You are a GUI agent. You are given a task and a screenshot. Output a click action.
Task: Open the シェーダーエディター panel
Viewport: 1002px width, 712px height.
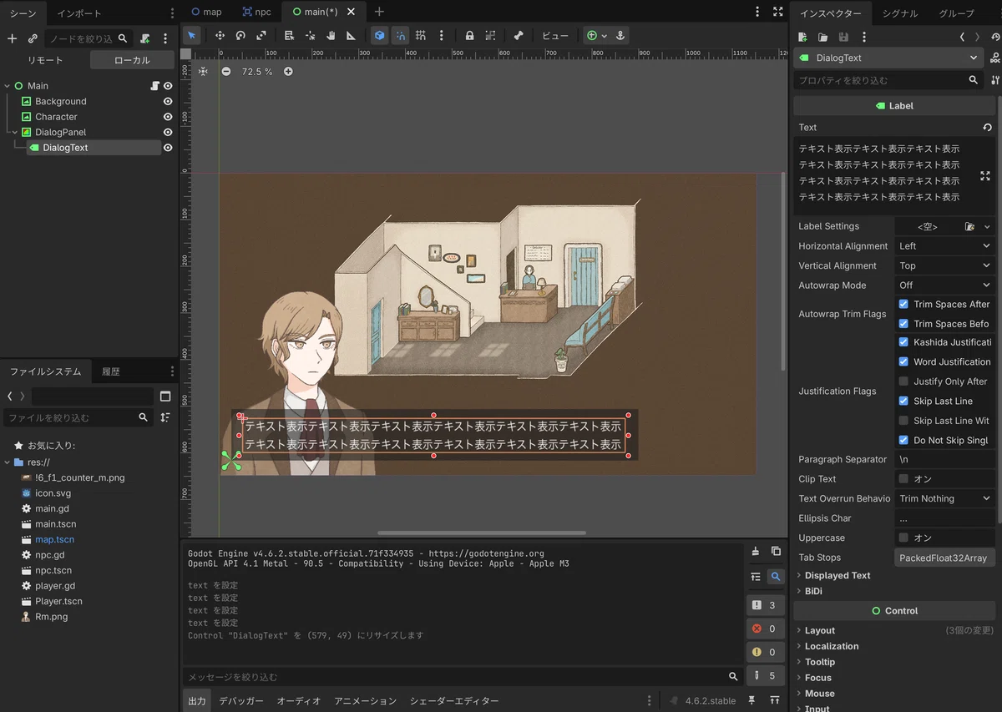coord(454,701)
